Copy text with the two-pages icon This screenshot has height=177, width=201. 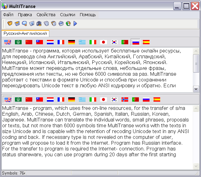[x=46, y=23]
